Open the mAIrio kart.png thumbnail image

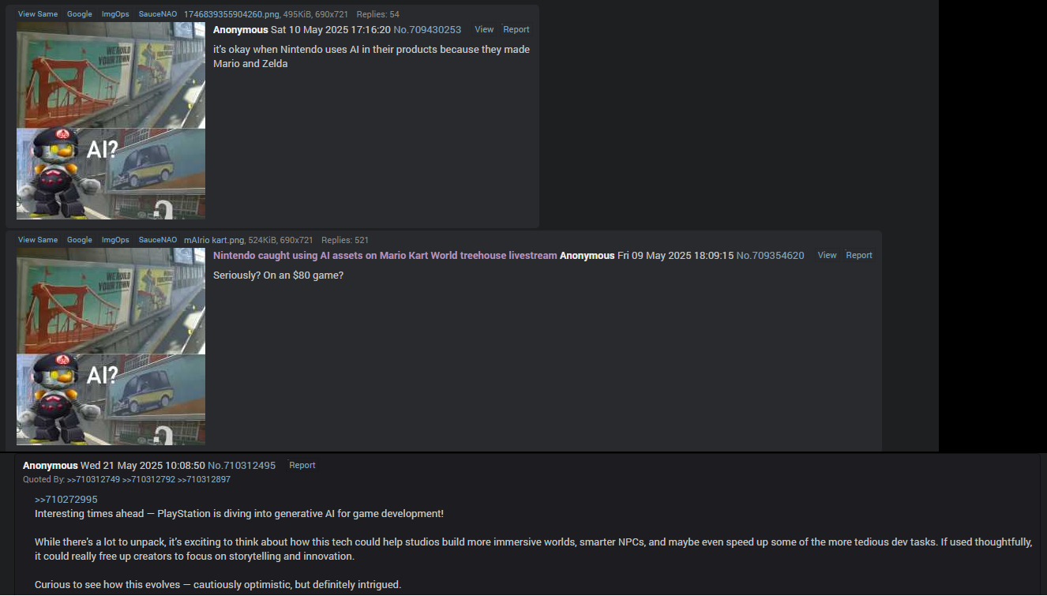111,346
